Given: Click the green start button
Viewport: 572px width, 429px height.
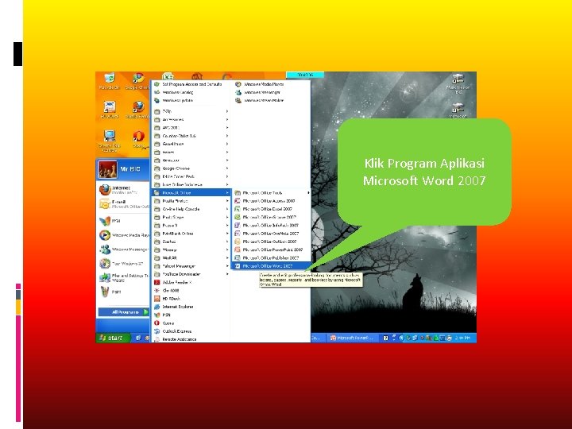Looking at the screenshot, I should 113,338.
